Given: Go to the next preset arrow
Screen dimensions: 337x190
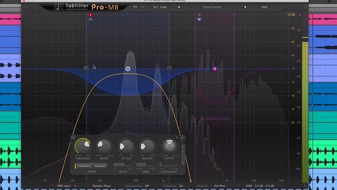Looking at the screenshot, I should click(245, 7).
